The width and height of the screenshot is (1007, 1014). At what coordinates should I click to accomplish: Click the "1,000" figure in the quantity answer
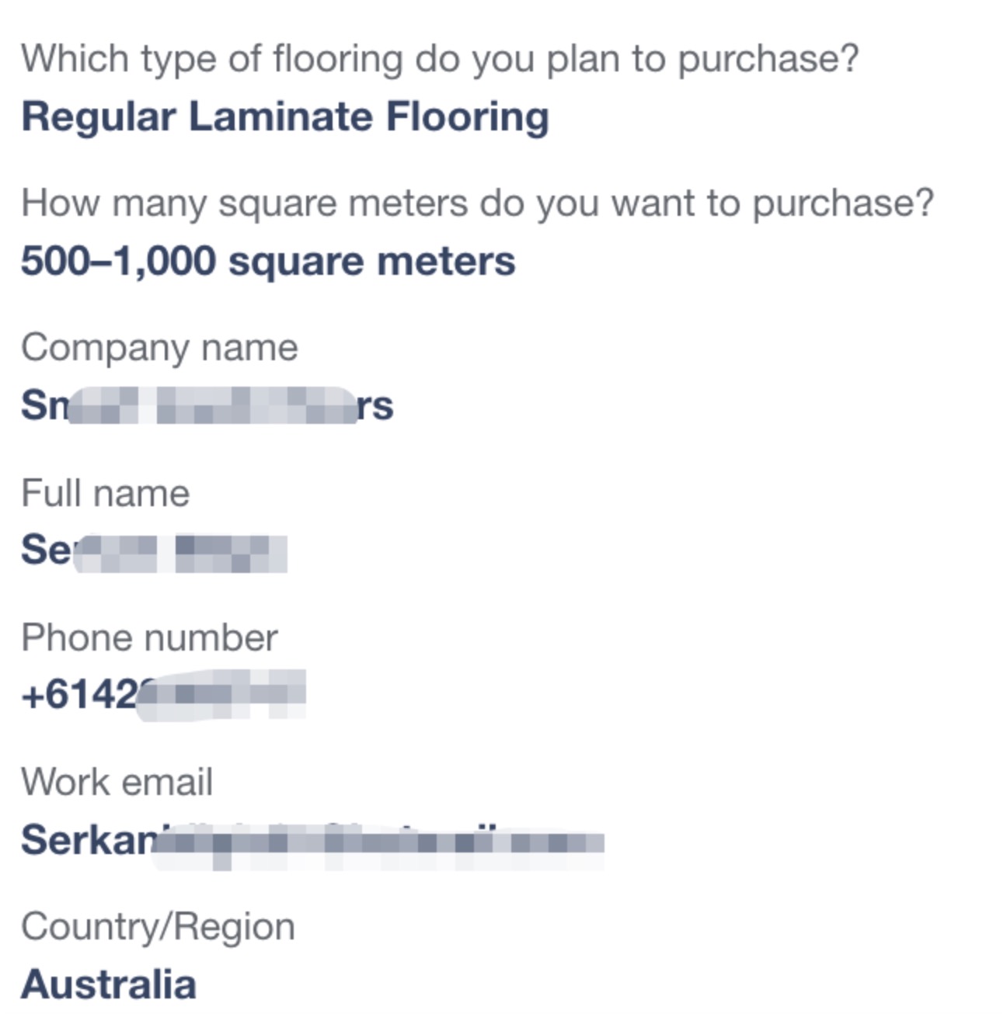pyautogui.click(x=165, y=261)
